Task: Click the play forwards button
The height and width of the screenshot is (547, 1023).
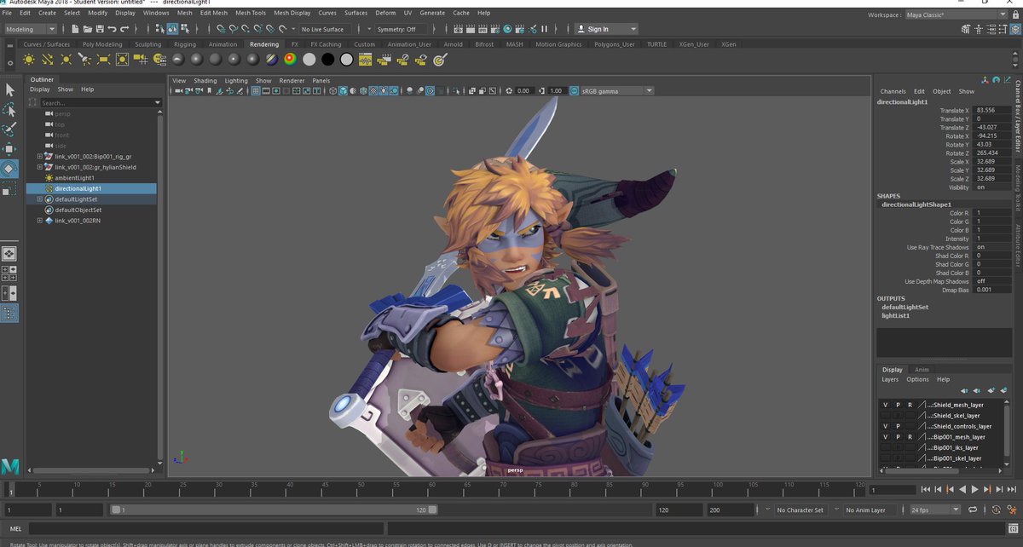Action: [975, 489]
